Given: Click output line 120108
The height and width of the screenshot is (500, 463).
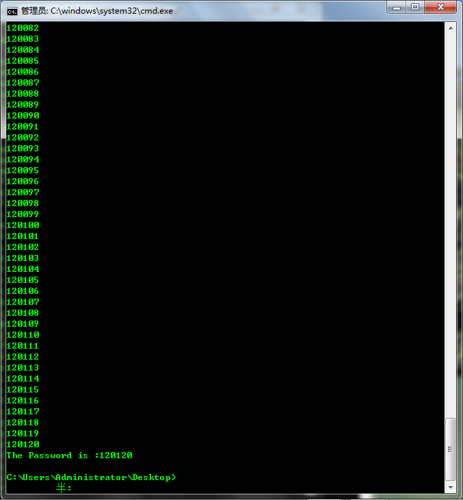Looking at the screenshot, I should coord(23,313).
